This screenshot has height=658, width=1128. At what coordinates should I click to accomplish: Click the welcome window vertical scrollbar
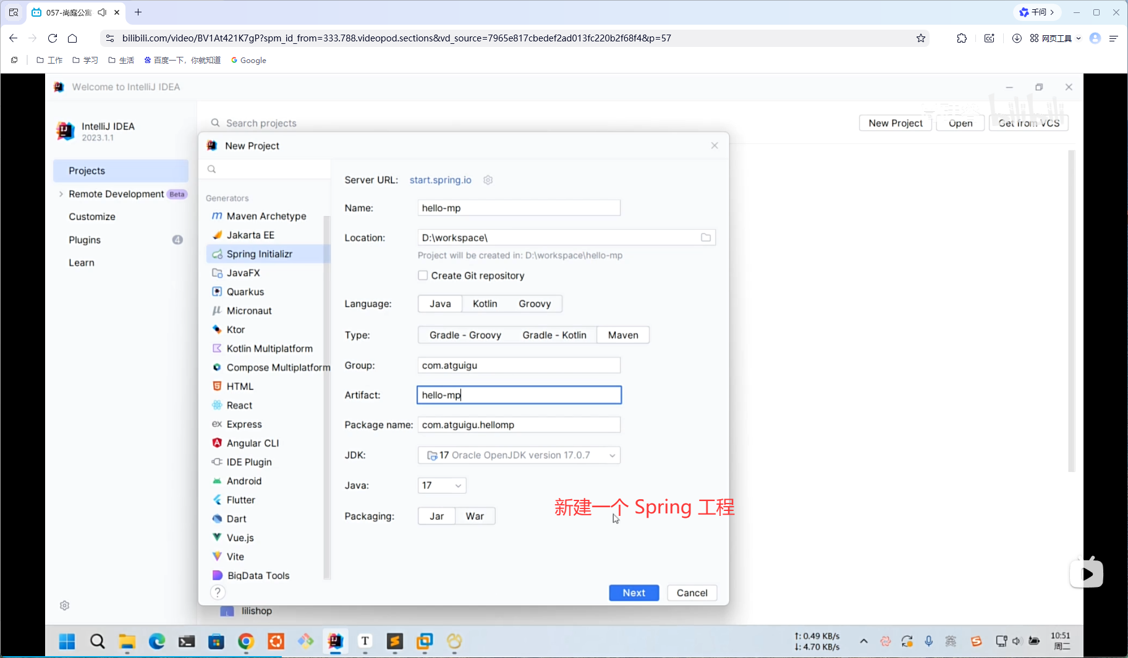pos(1072,311)
